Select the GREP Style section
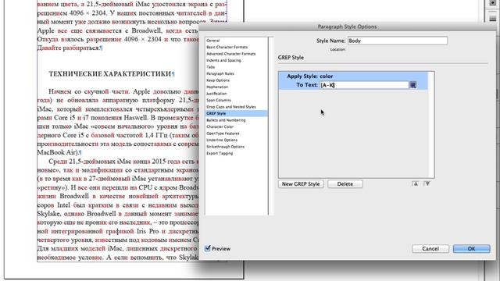 [x=236, y=113]
